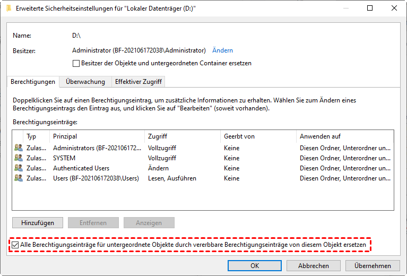Image resolution: width=407 pixels, height=276 pixels.
Task: Click the Übernehmen button
Action: pos(373,265)
